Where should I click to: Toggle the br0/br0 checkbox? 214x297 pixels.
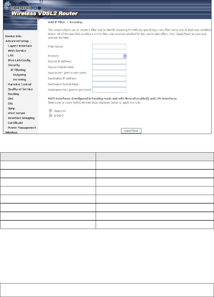click(x=50, y=115)
